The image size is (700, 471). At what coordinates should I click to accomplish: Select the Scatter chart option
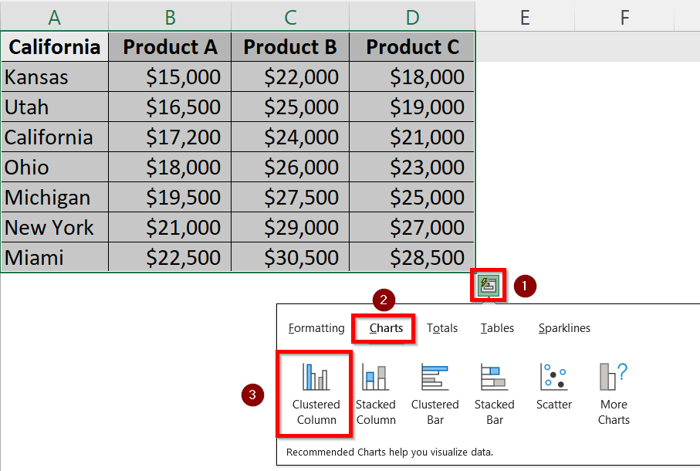point(554,386)
